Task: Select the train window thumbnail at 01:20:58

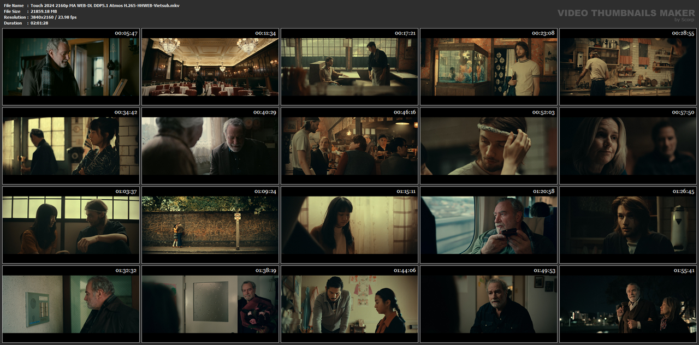Action: pos(489,225)
